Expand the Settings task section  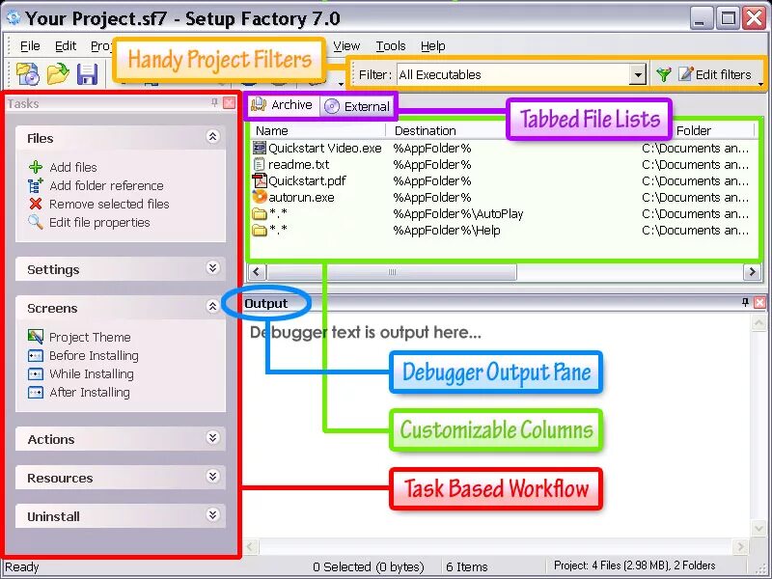click(x=212, y=267)
